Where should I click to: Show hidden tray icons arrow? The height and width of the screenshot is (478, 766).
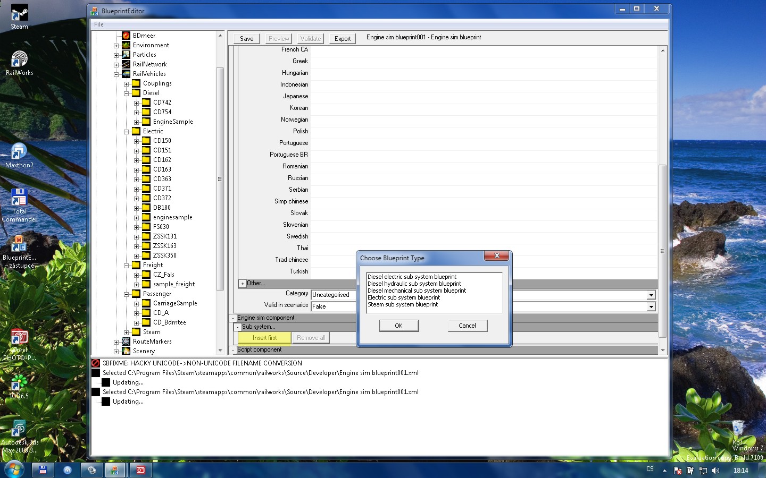tap(664, 471)
